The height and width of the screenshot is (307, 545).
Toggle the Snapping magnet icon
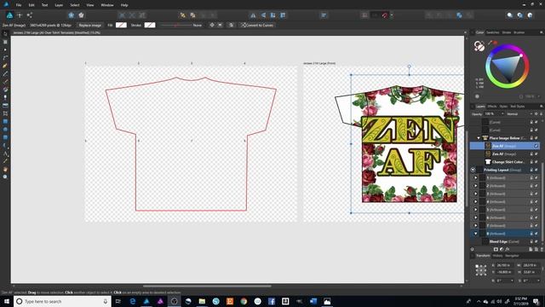click(x=384, y=15)
